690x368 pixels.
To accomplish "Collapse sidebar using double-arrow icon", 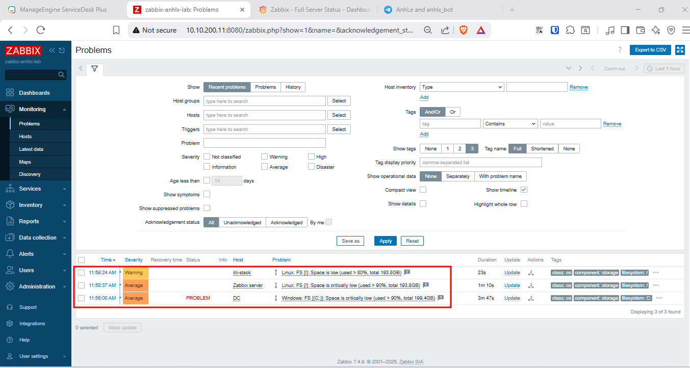I will click(52, 50).
